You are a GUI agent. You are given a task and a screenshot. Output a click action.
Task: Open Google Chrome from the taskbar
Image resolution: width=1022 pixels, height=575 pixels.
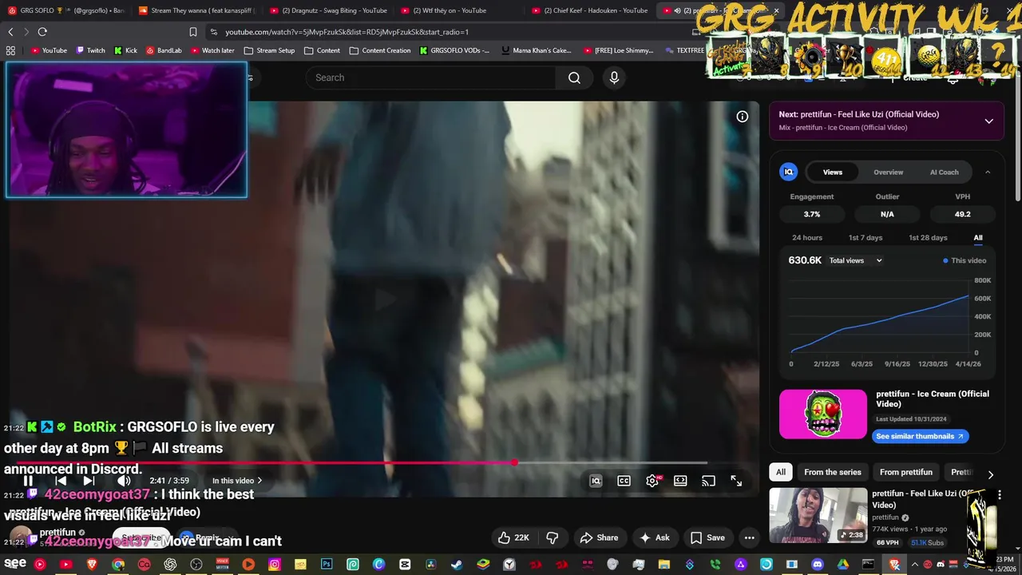pos(118,565)
